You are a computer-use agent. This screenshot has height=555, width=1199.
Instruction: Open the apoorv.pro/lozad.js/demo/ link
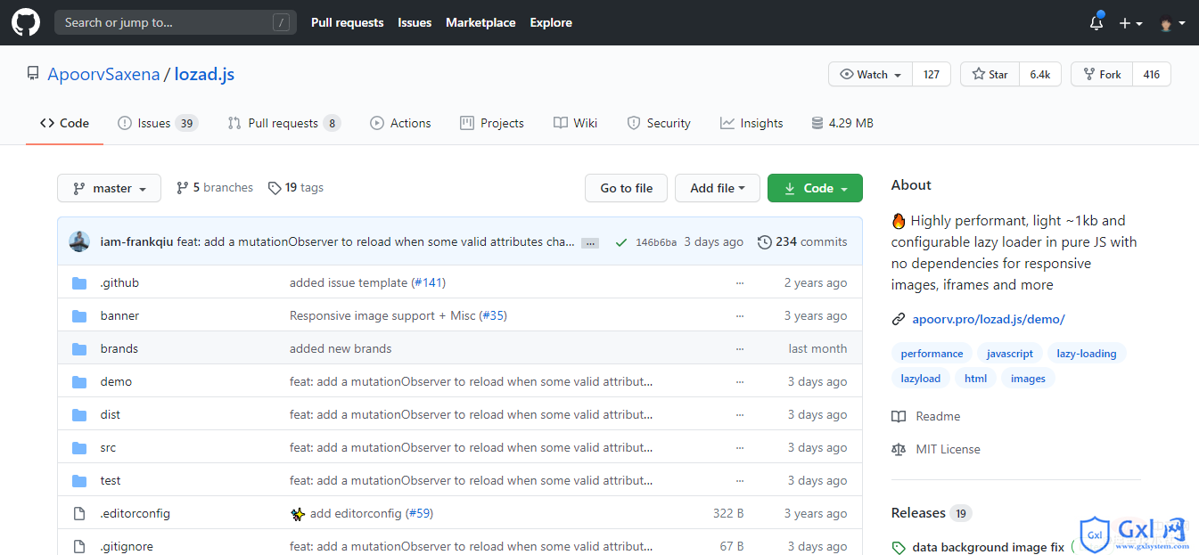pos(989,319)
